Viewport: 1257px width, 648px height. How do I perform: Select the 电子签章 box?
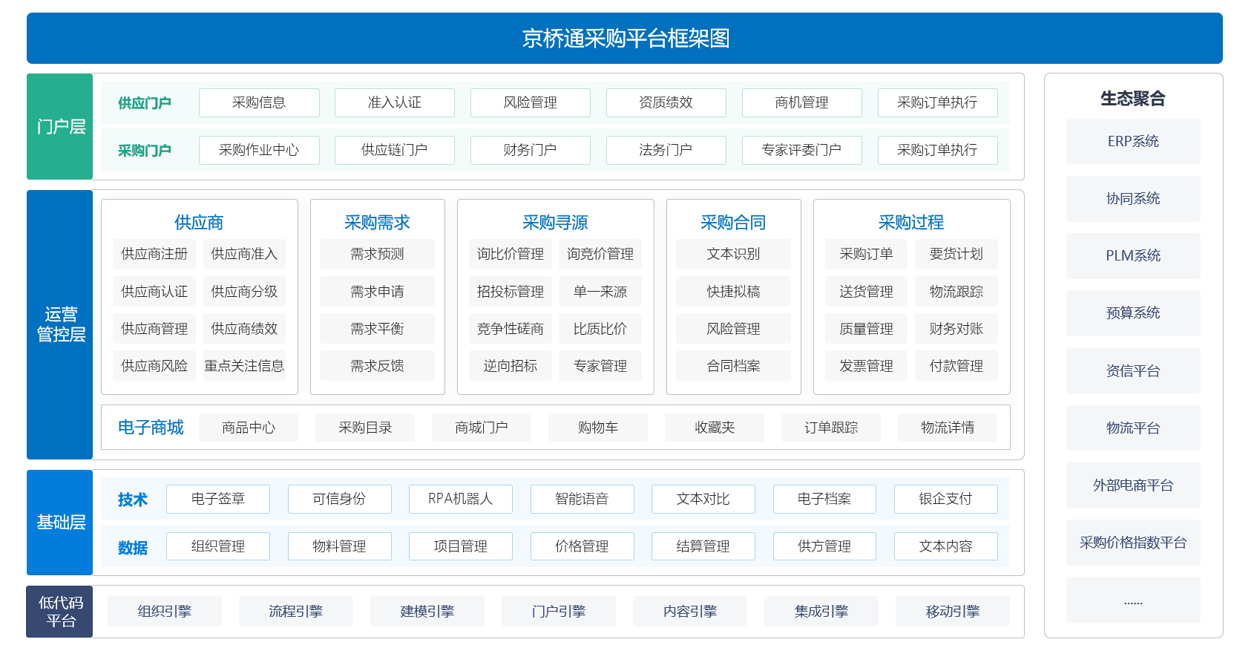(218, 499)
